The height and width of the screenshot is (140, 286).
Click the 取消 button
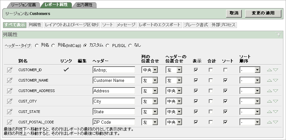point(234,13)
